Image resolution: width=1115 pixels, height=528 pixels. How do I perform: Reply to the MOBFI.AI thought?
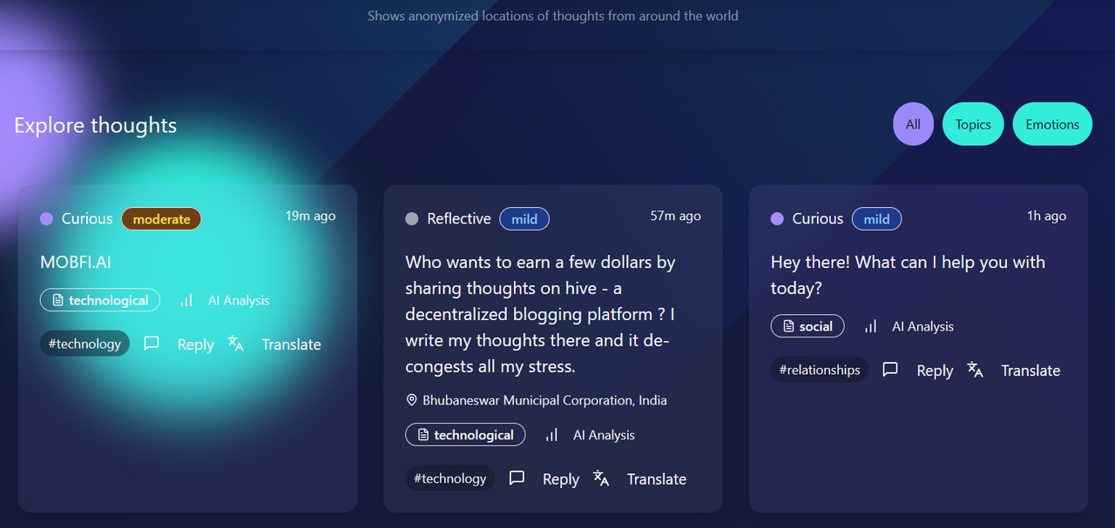click(196, 344)
